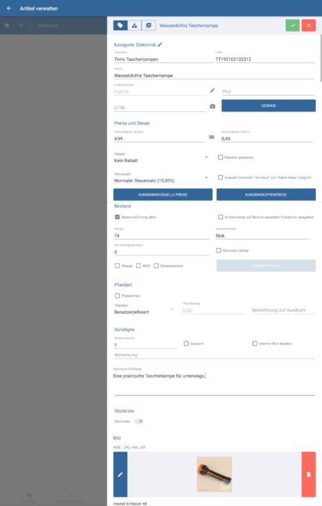The height and width of the screenshot is (506, 322).
Task: Click the dimmed up arrow in breadcrumb
Action: tap(21, 26)
